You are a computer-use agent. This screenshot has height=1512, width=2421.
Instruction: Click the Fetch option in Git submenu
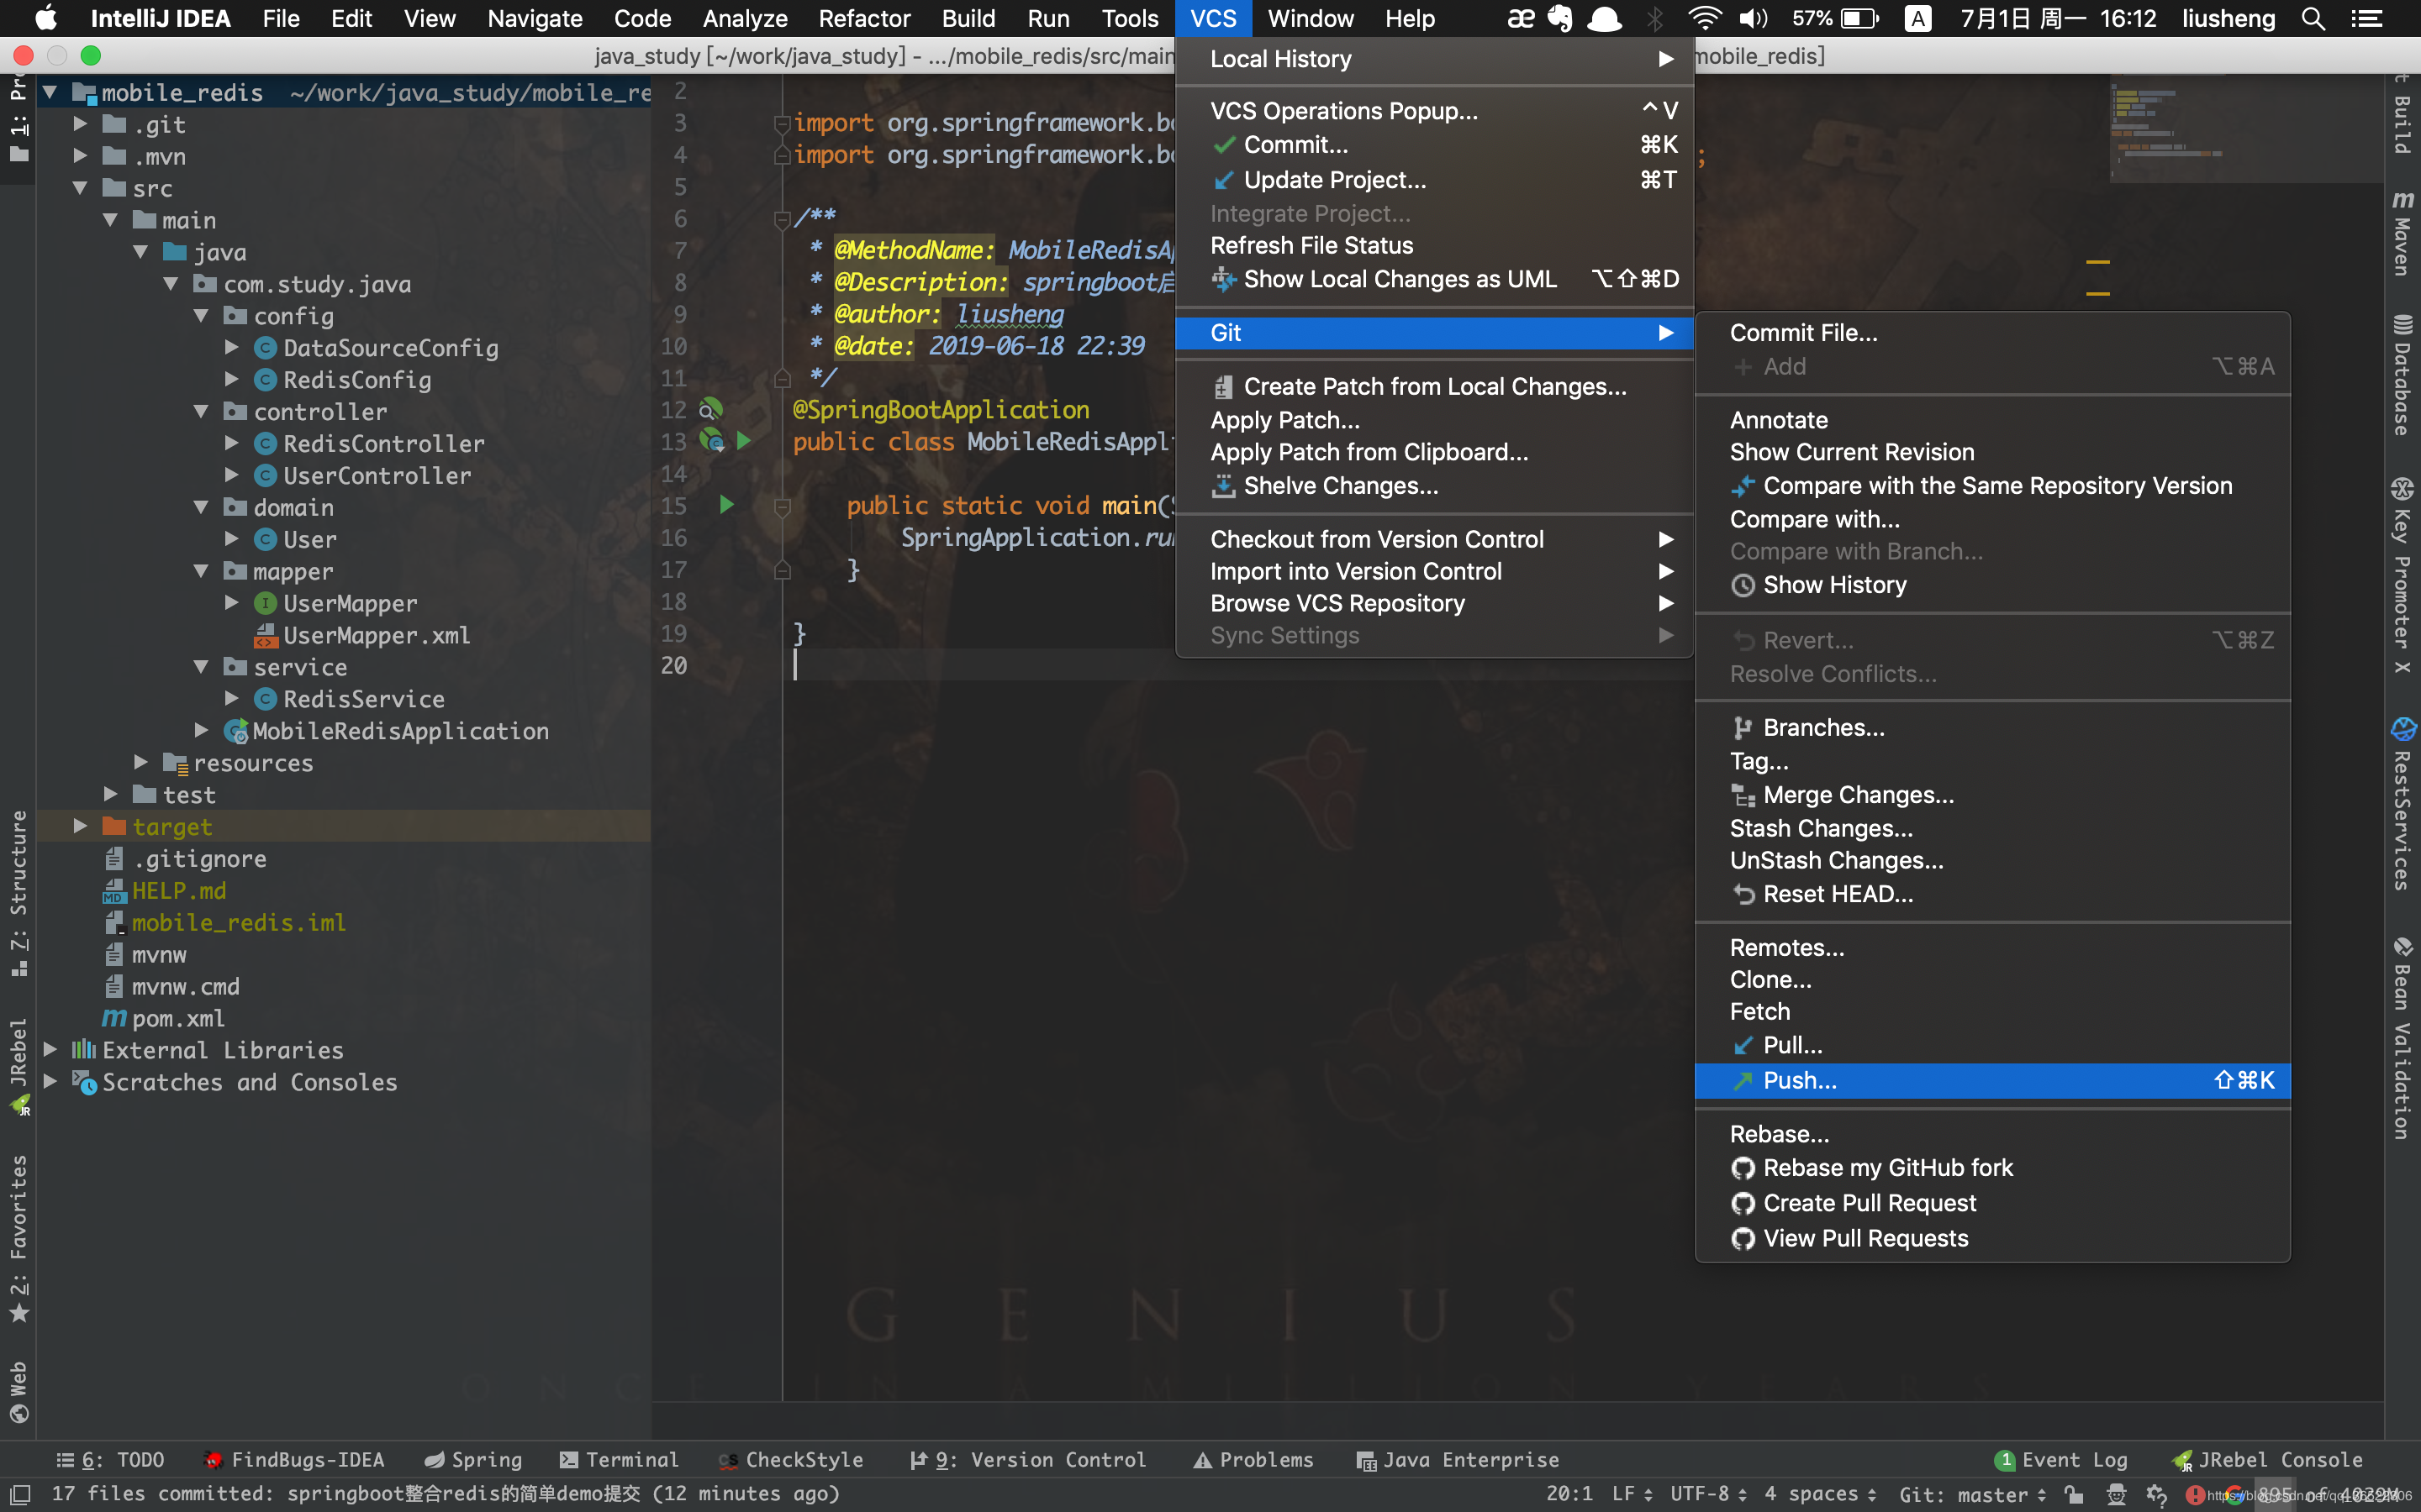pos(1760,1012)
